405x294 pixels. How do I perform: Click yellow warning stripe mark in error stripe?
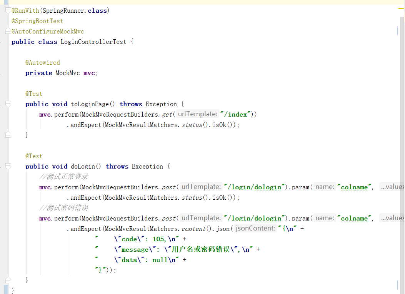[401, 8]
